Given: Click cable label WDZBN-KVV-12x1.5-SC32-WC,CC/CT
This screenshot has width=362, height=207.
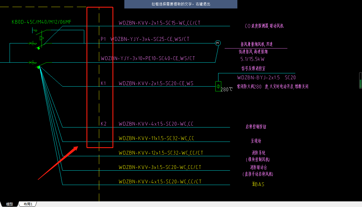Looking at the screenshot, I should coord(161,153).
